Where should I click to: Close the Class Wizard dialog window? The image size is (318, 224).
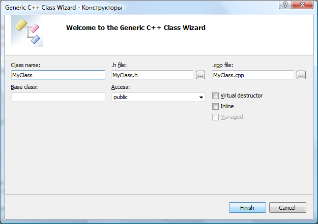coord(302,5)
